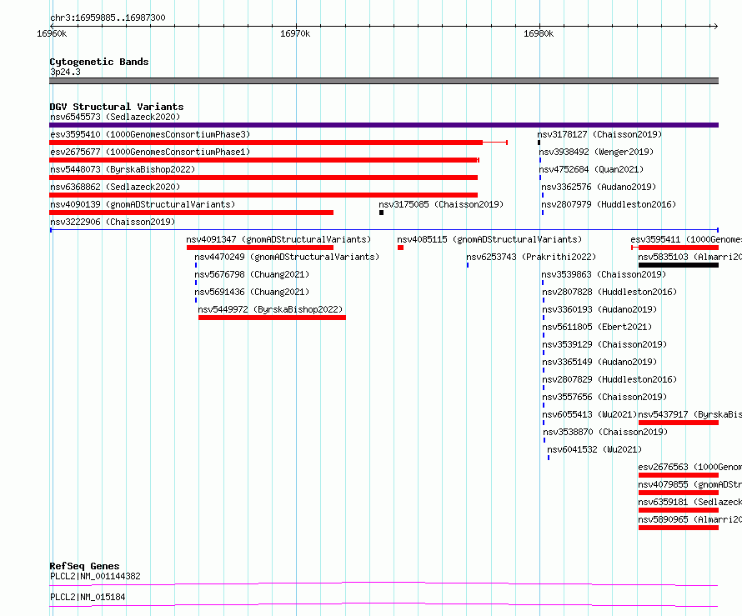742x616 pixels.
Task: Click nsv3539129 (Chaisson2019) label
Action: coord(604,344)
